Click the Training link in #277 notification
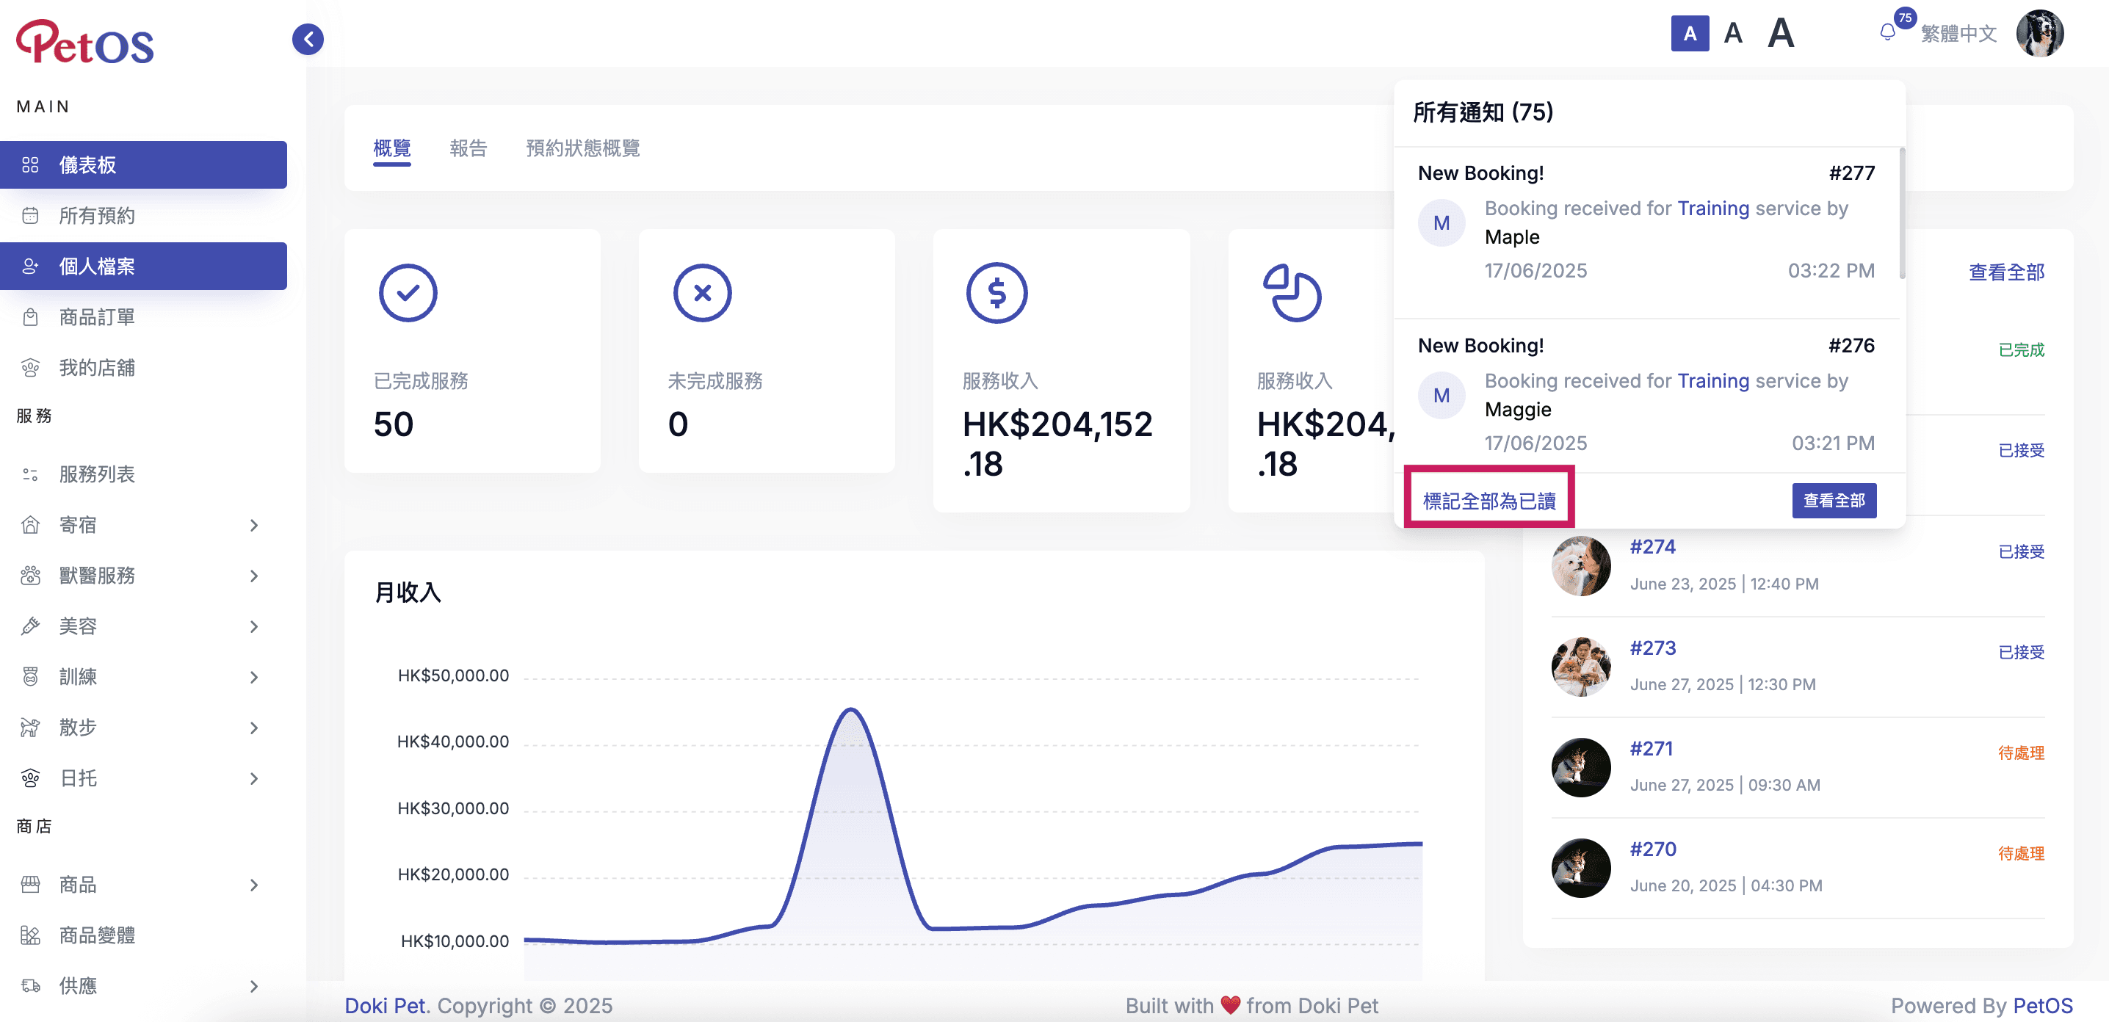This screenshot has height=1022, width=2109. (x=1712, y=209)
